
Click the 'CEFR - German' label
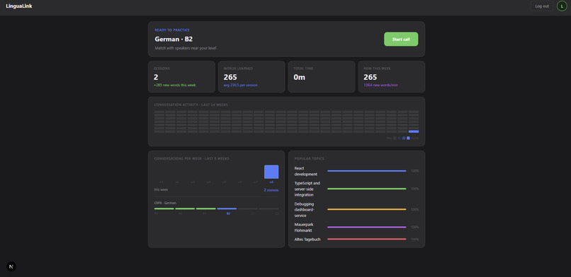[x=165, y=203]
